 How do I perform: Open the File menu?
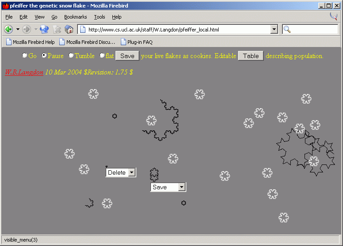point(9,17)
